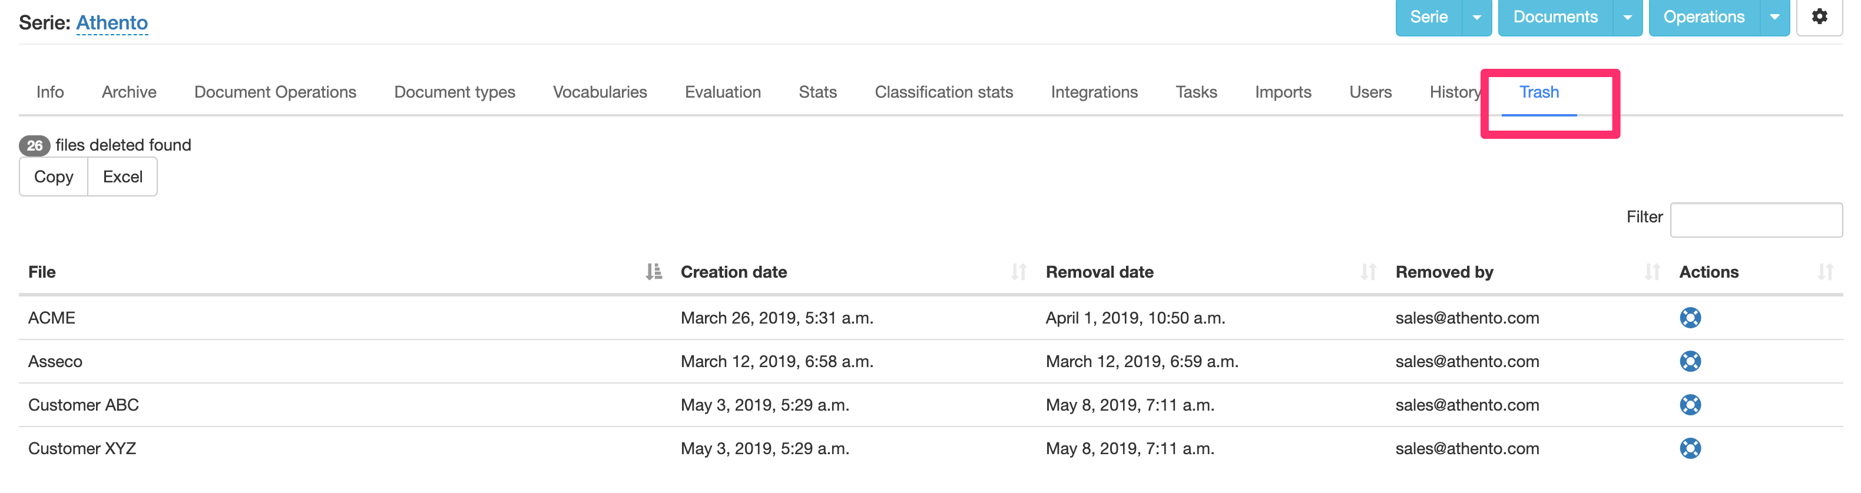Click creation date March 26, 2019, 5:31 a.m.

click(777, 318)
